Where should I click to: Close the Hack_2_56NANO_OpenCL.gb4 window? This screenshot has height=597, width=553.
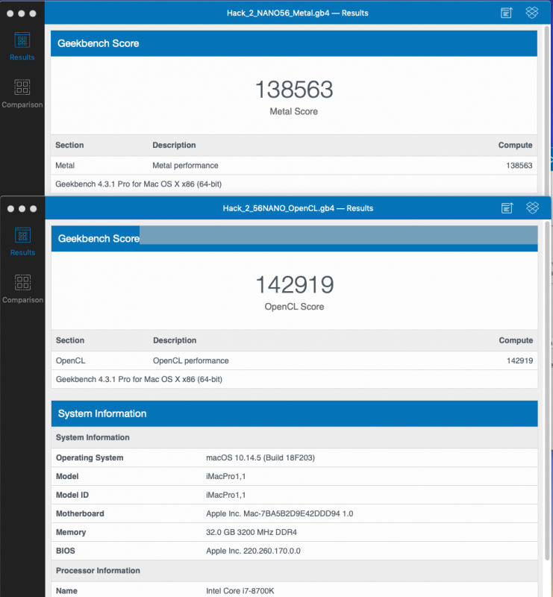coord(10,209)
